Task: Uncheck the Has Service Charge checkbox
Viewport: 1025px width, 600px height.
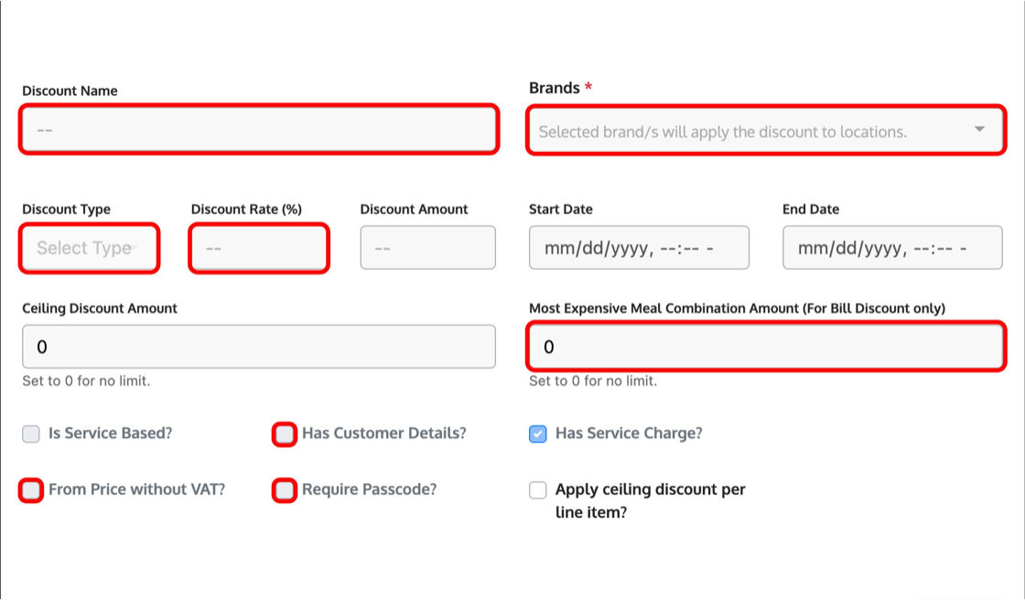Action: [537, 434]
